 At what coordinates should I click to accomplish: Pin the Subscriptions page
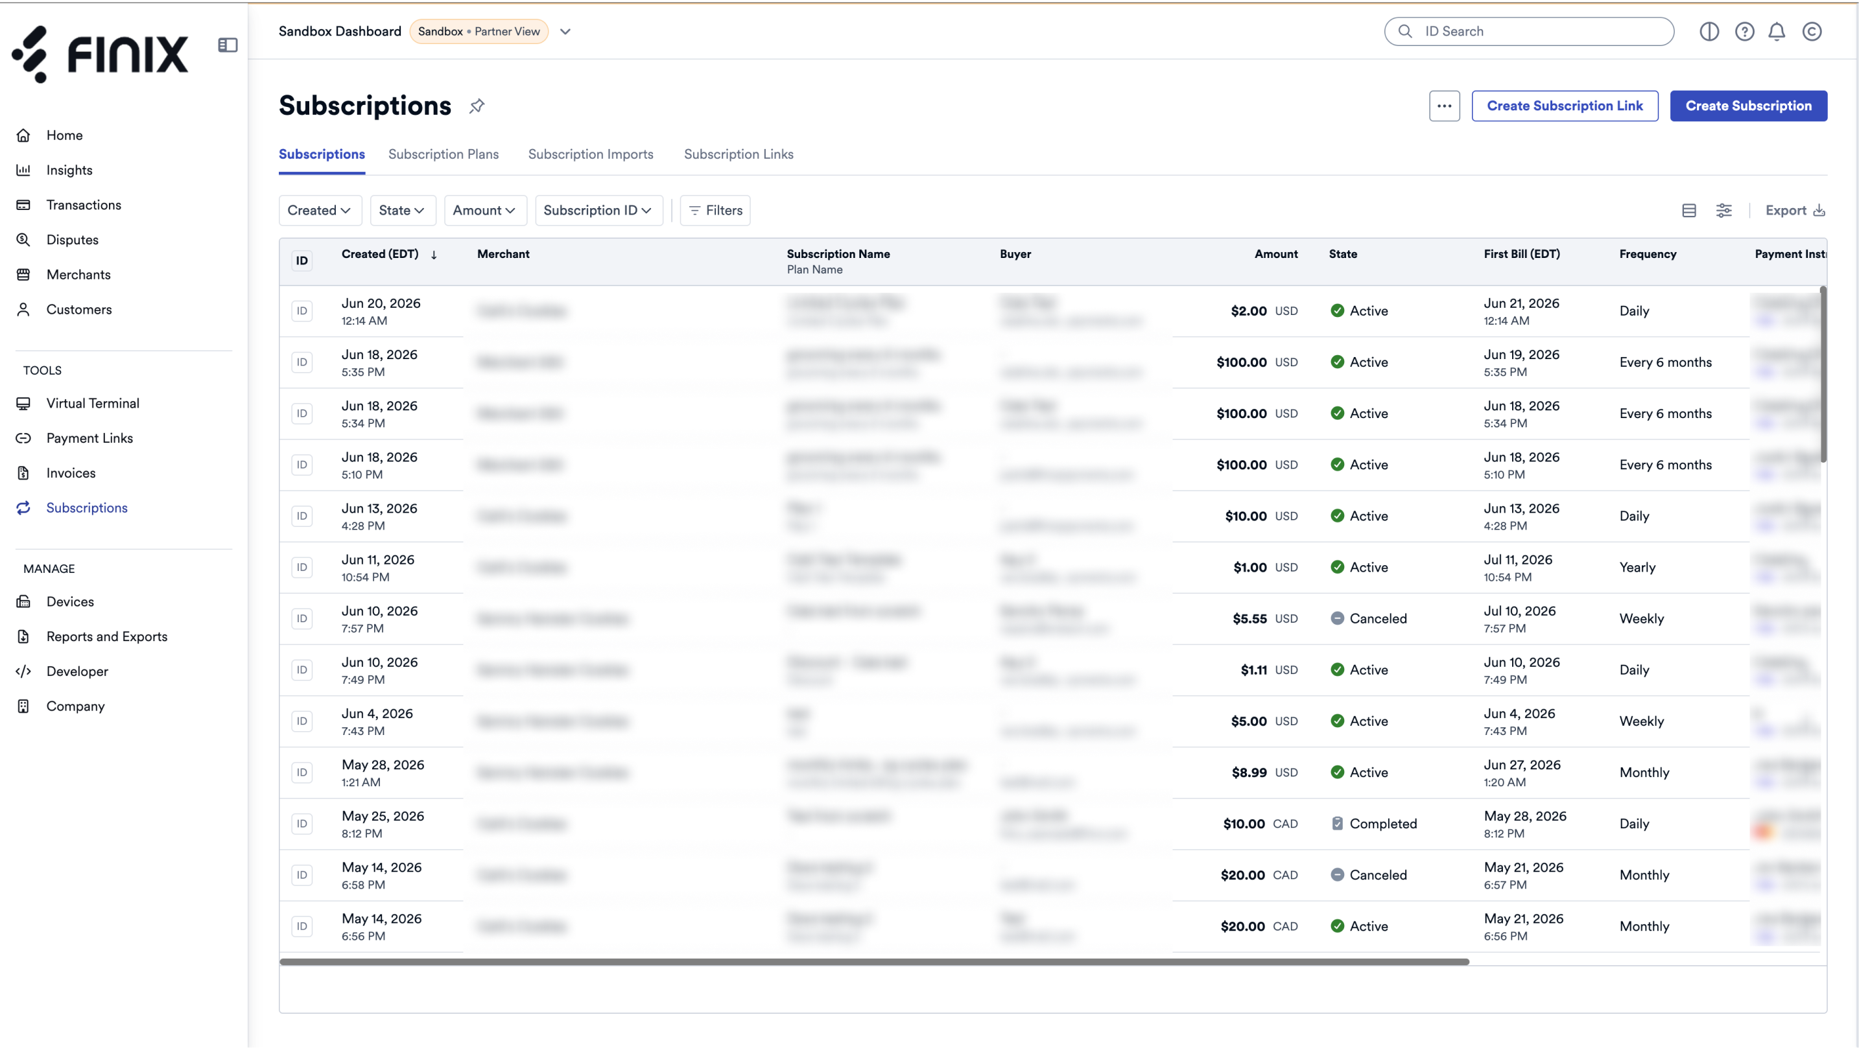point(477,106)
